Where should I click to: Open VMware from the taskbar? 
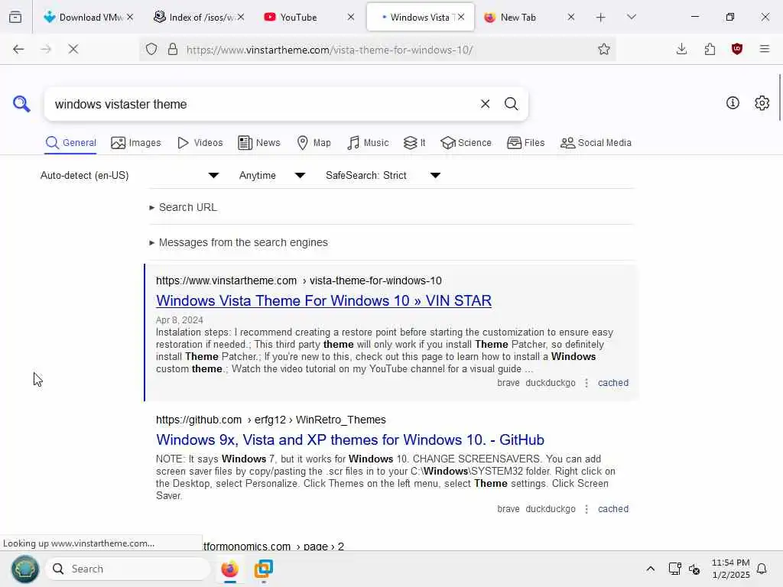pos(263,569)
